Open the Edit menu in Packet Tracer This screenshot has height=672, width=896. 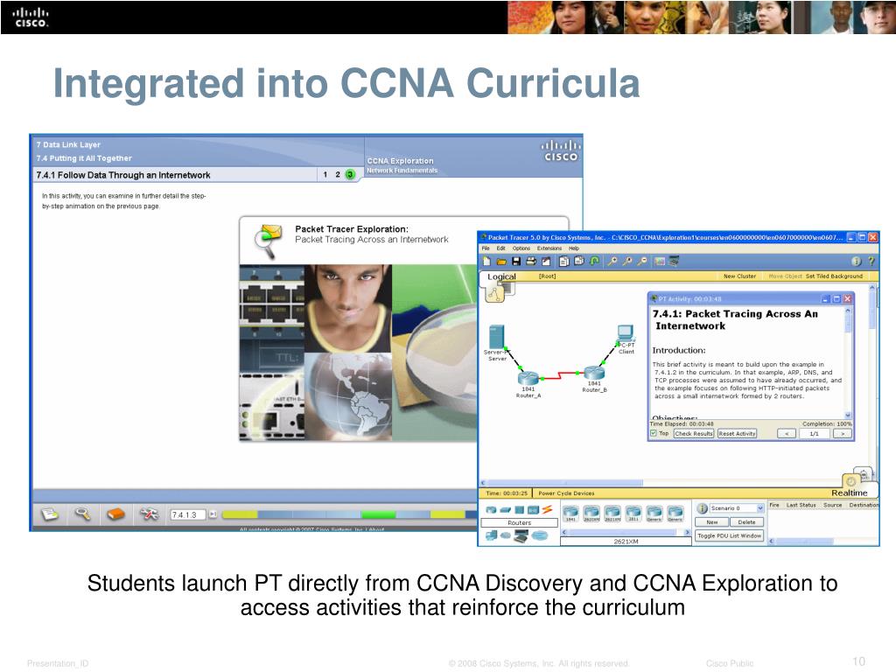coord(500,248)
